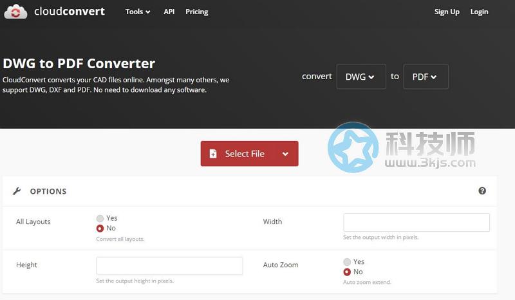Focus the Height input field
The width and height of the screenshot is (515, 300).
pyautogui.click(x=169, y=266)
